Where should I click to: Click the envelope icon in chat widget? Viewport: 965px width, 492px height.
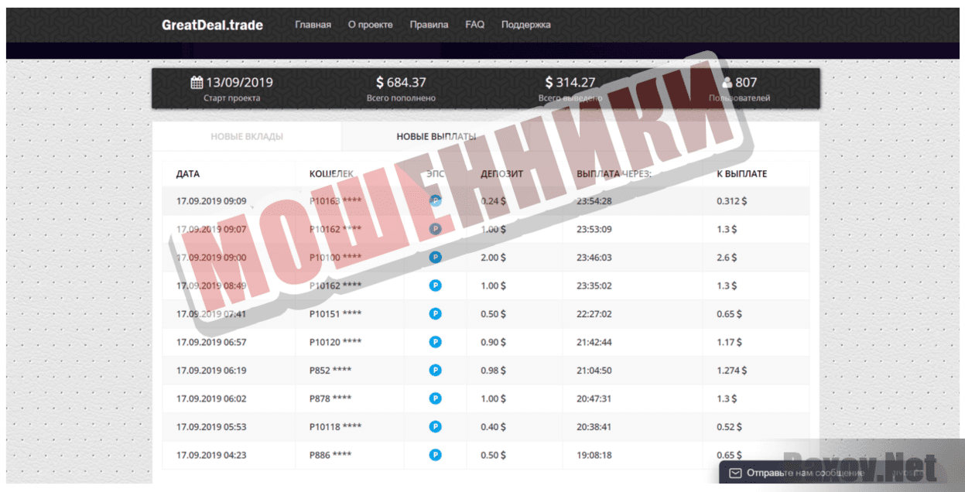(x=735, y=473)
